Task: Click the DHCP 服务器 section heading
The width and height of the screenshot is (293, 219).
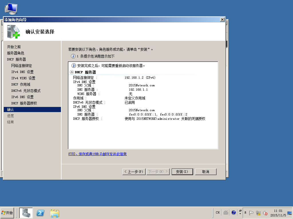Action: point(85,72)
